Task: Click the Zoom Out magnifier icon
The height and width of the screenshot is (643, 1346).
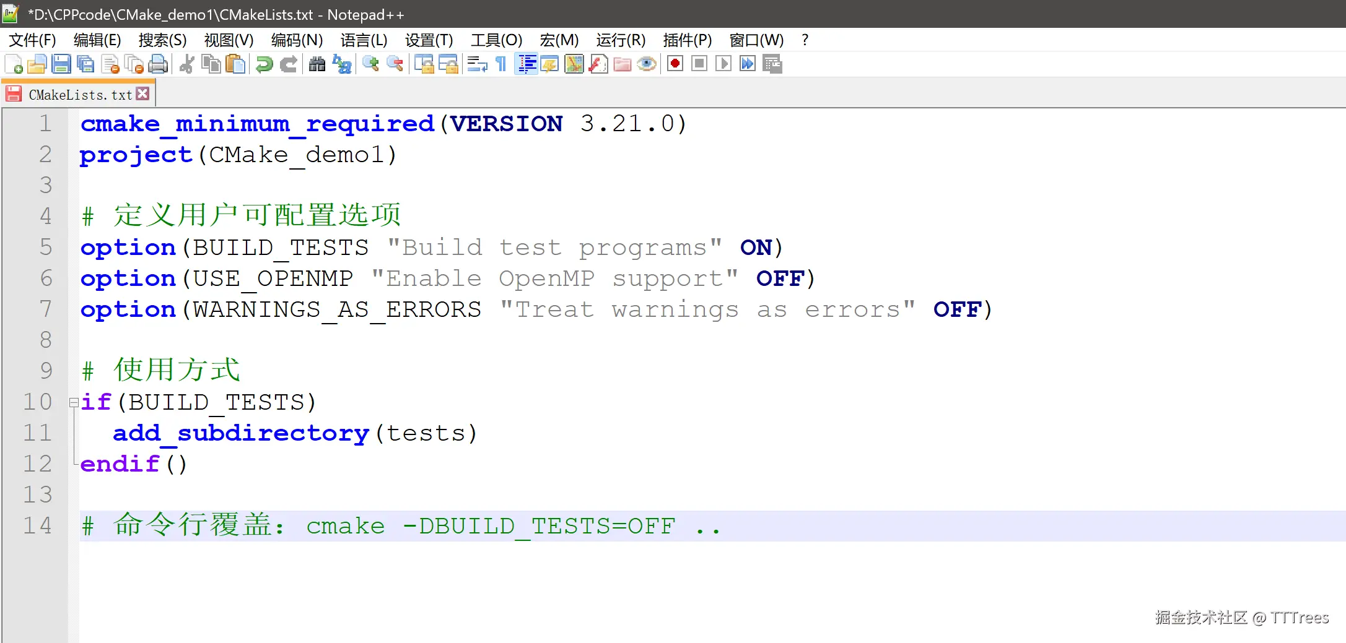Action: (395, 64)
